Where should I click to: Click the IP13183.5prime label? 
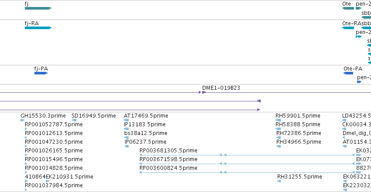(x=145, y=125)
